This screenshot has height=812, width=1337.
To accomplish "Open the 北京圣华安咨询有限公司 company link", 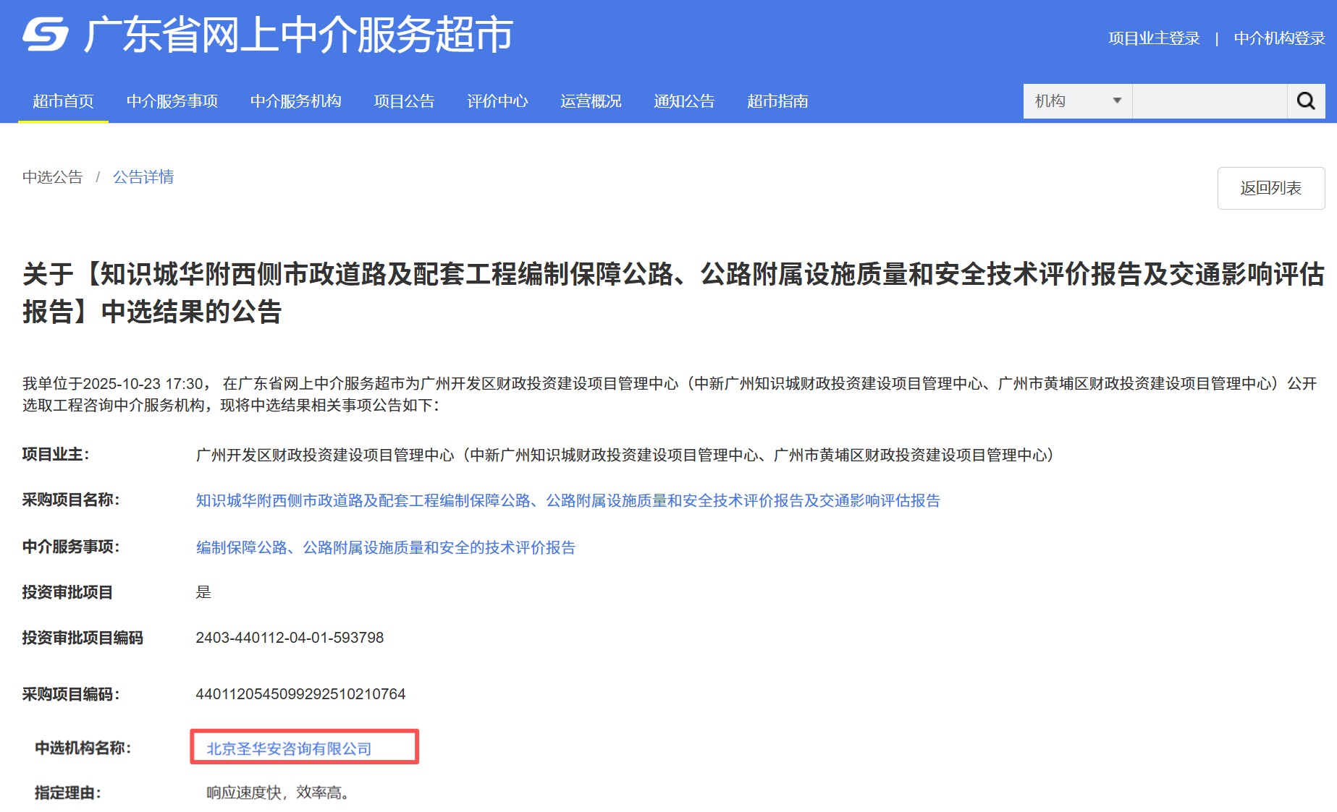I will [289, 748].
